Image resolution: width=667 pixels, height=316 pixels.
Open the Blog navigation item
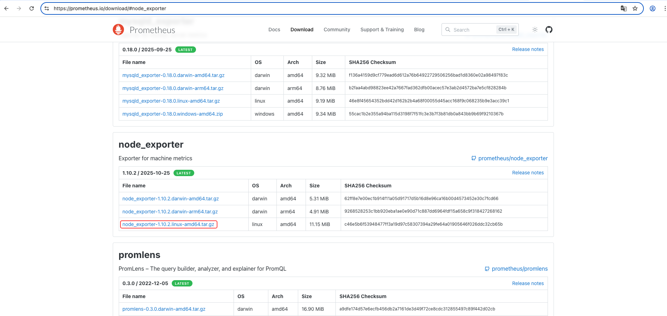click(x=419, y=30)
